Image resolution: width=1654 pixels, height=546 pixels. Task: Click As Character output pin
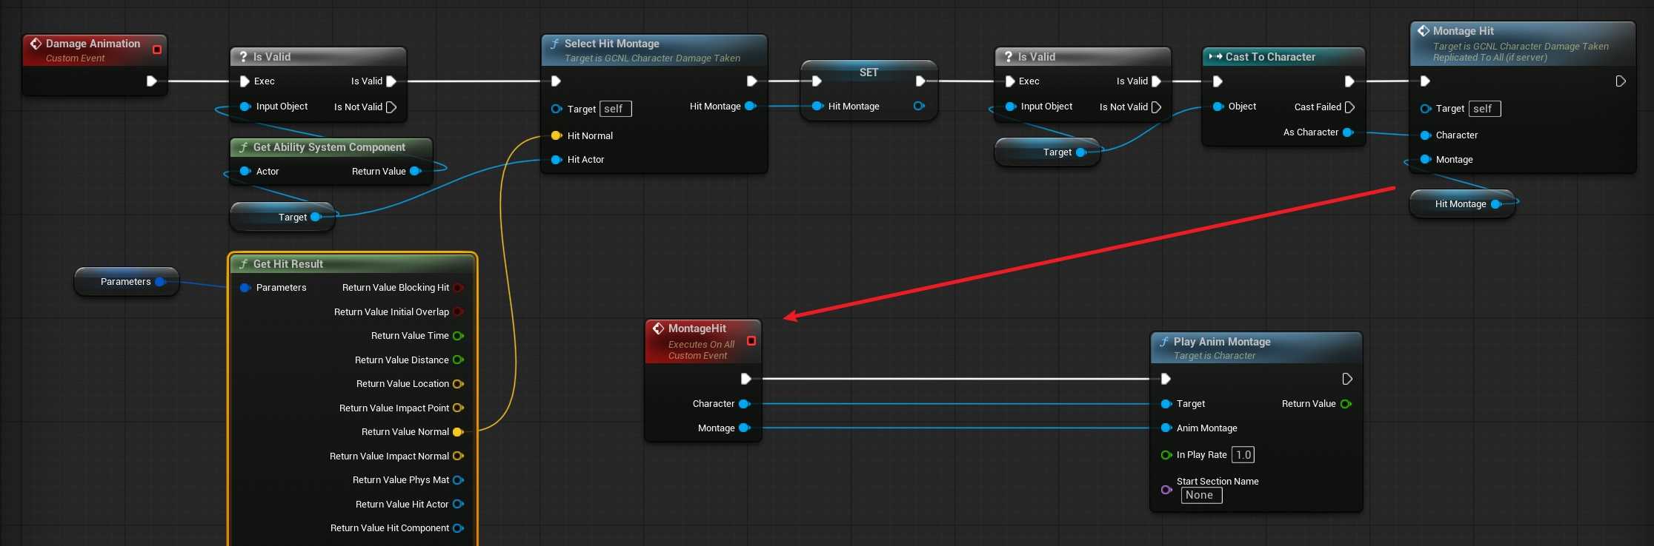[x=1347, y=132]
